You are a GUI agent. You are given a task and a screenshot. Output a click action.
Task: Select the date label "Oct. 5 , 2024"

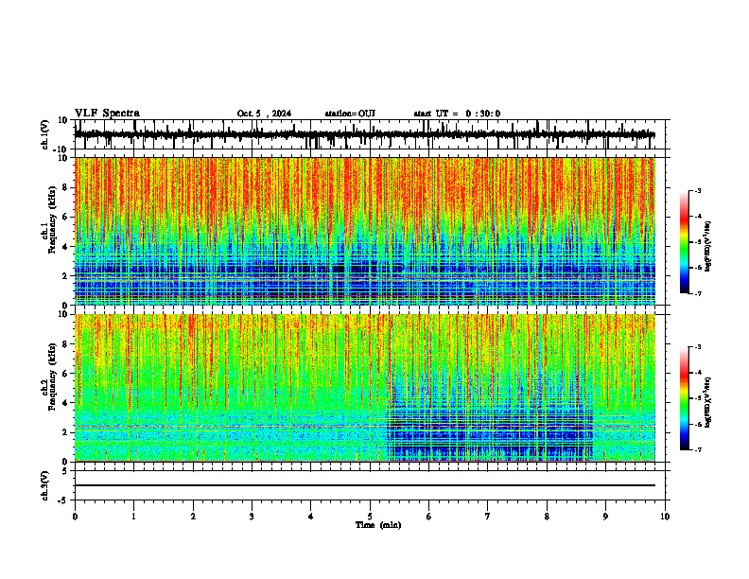click(x=264, y=114)
